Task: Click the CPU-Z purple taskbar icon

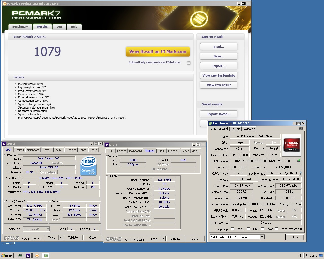Action: [x=28, y=256]
